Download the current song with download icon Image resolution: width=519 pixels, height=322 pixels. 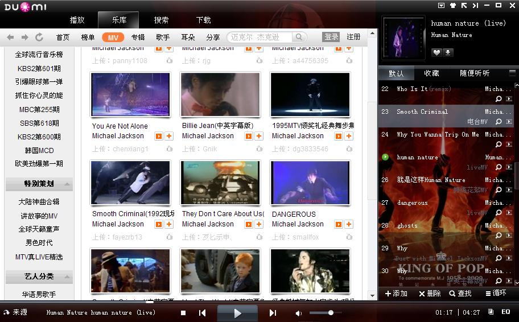click(x=447, y=52)
